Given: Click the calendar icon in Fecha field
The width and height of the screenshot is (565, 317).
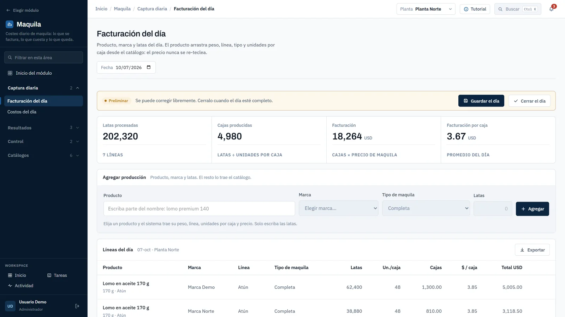Looking at the screenshot, I should coord(149,67).
